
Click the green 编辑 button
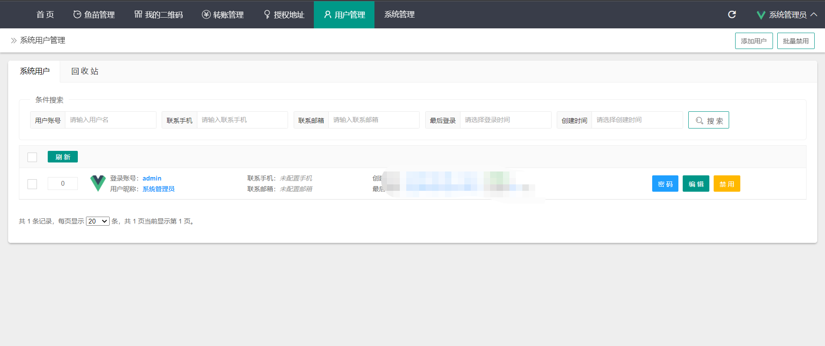(x=696, y=184)
